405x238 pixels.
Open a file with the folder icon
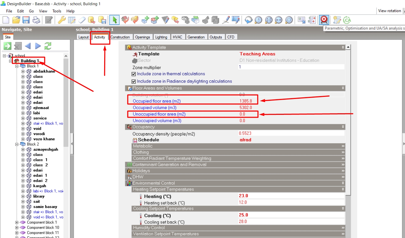pyautogui.click(x=16, y=20)
